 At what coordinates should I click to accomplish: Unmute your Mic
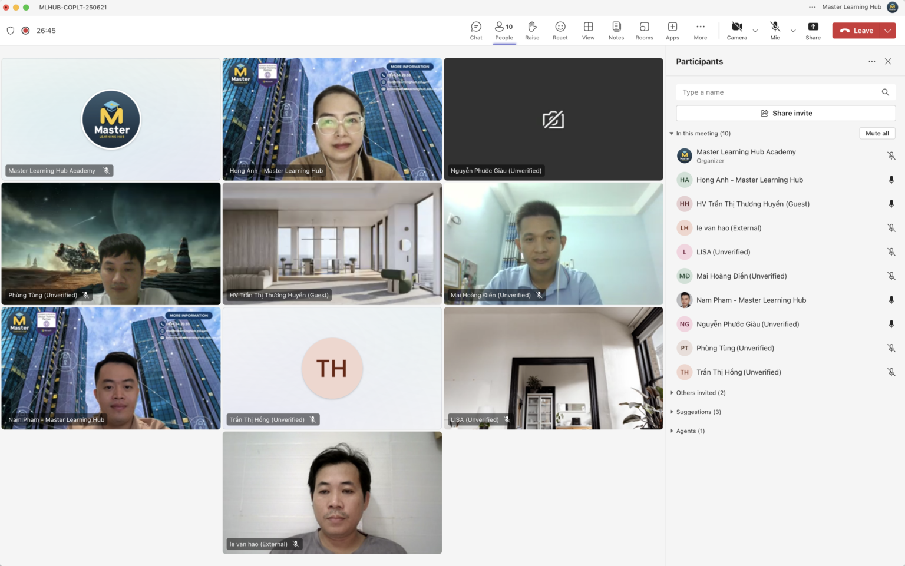[775, 30]
